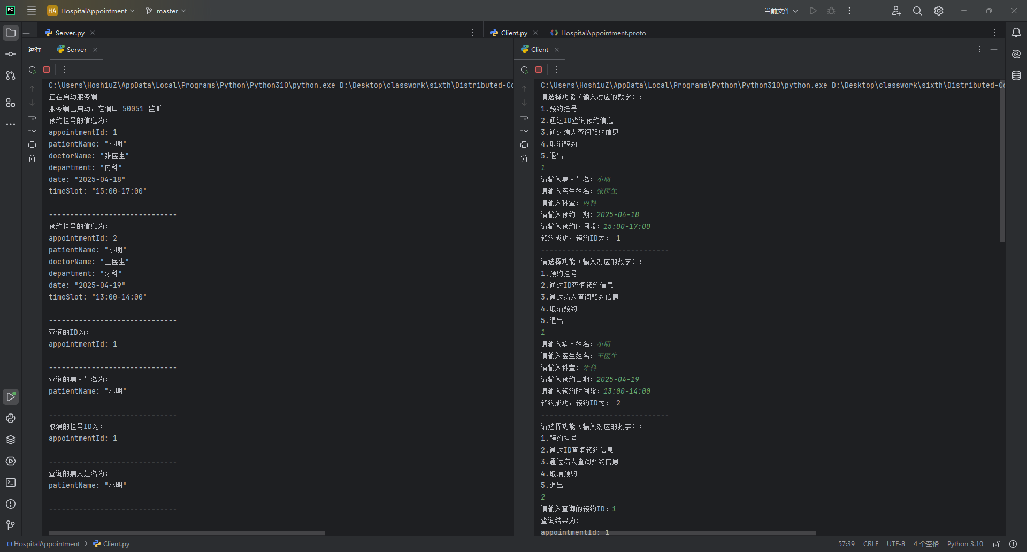Toggle scroll to end in Server console

tap(32, 131)
